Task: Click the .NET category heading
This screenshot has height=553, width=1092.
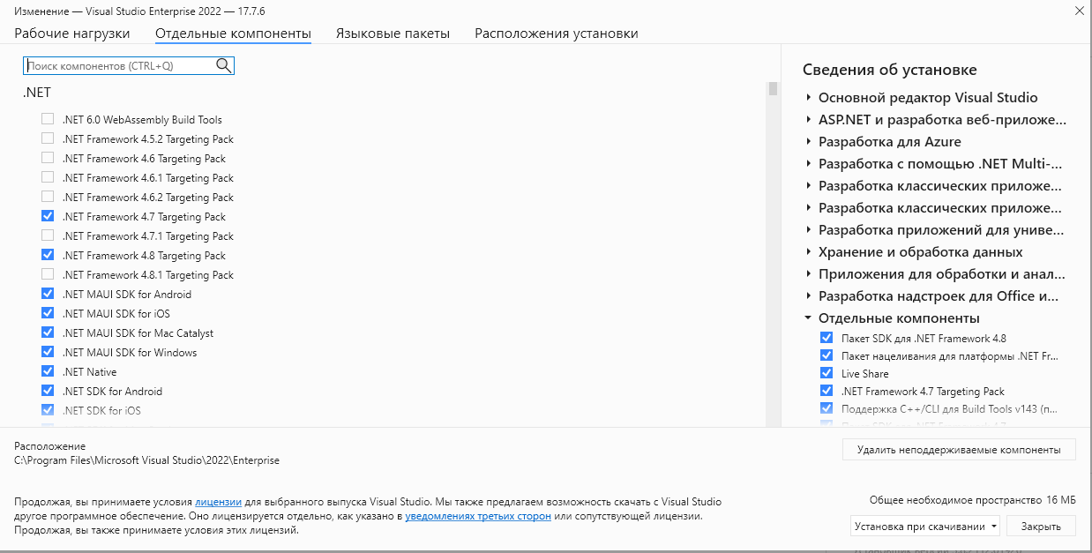Action: 37,93
